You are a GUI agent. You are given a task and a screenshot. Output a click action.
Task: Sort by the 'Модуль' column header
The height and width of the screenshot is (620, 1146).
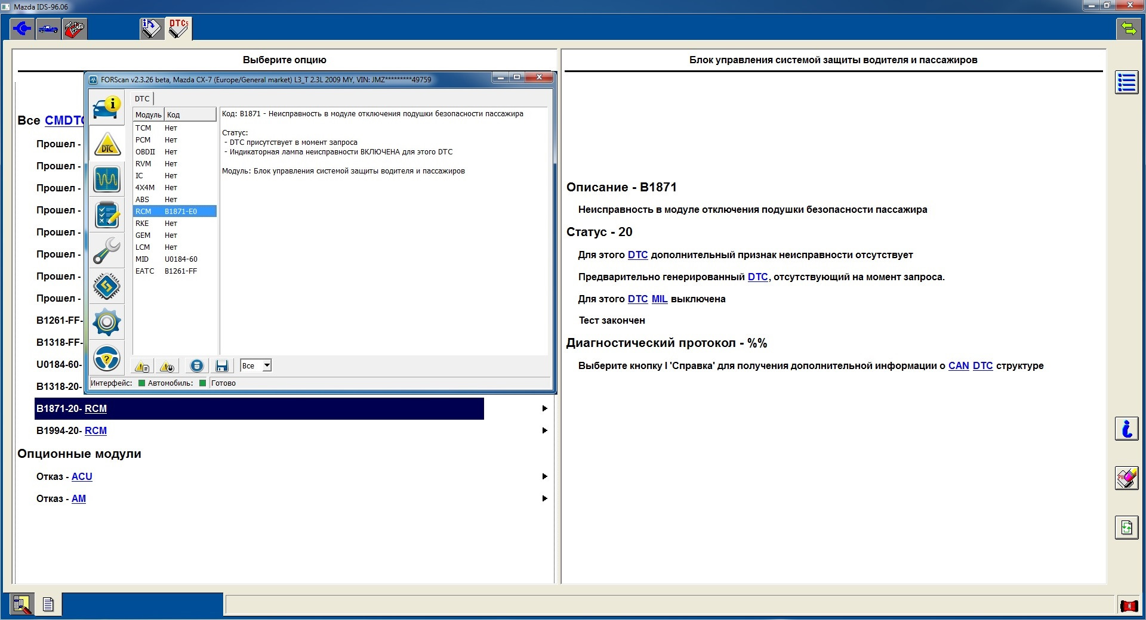(x=148, y=114)
